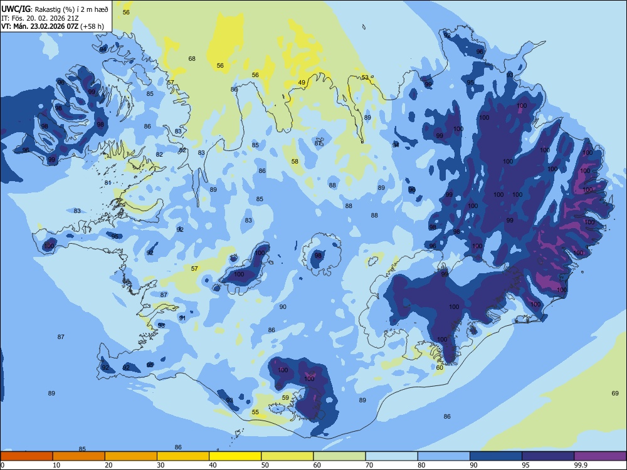The image size is (627, 470).
Task: Select the humidity value '55' on the map
Action: pyautogui.click(x=255, y=412)
